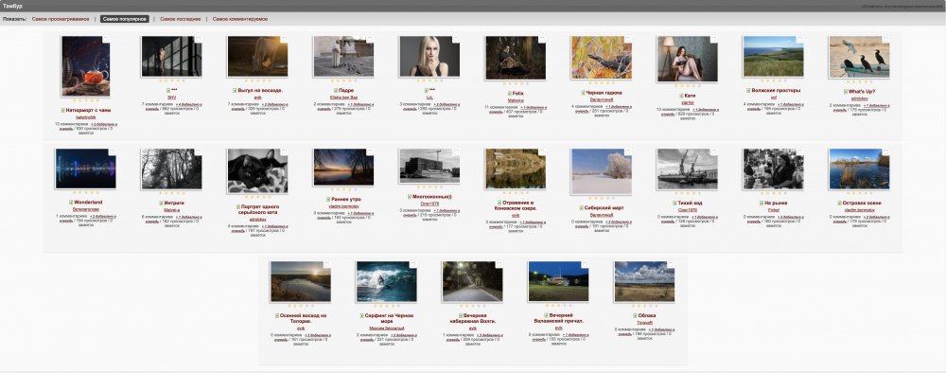Open the 'Натюрморт с чаем' title link

point(88,111)
